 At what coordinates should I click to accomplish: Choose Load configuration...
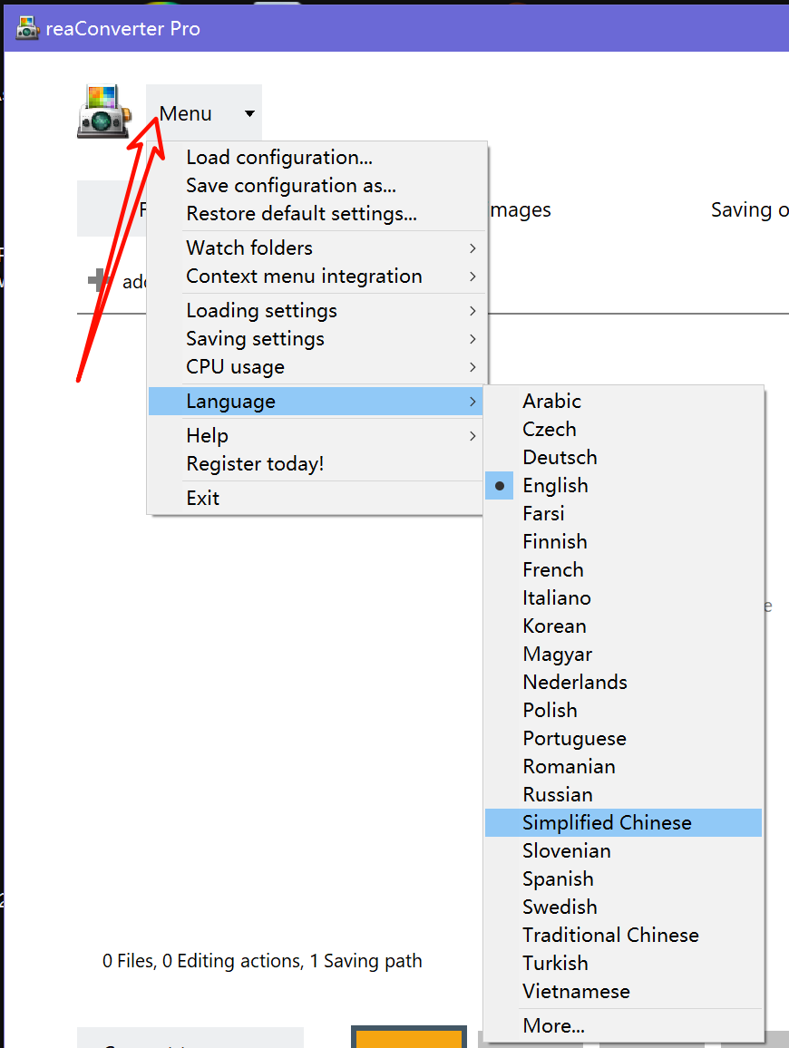[317, 157]
